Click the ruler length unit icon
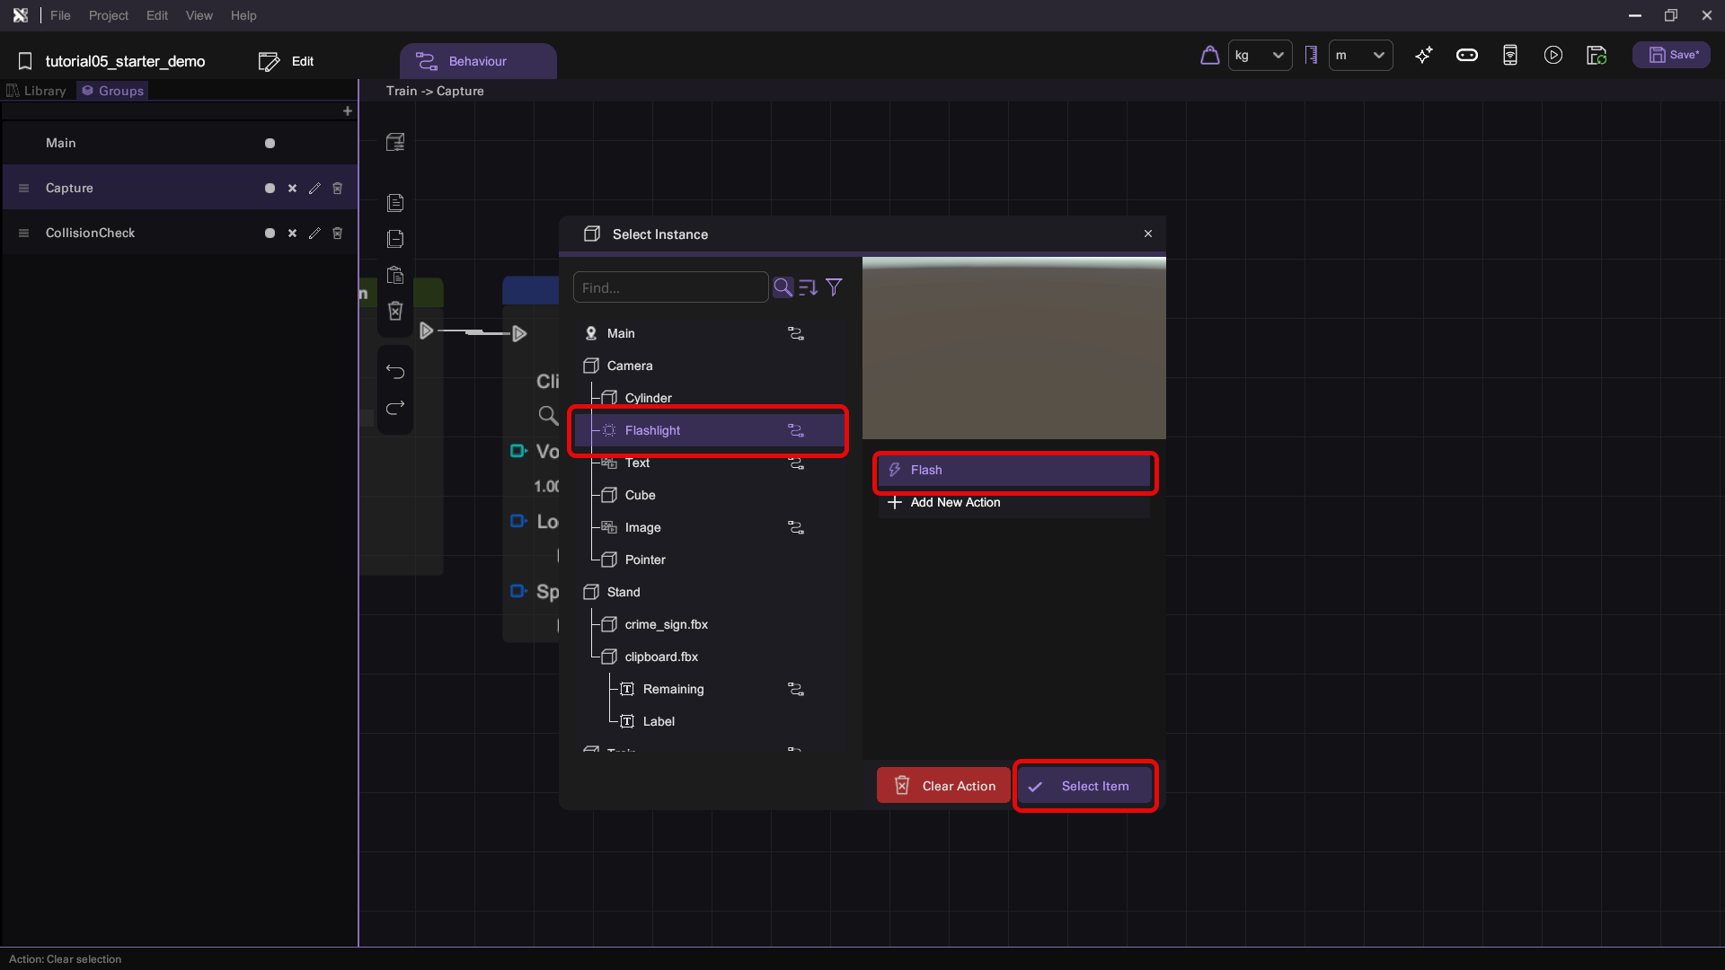The image size is (1725, 970). click(1312, 55)
